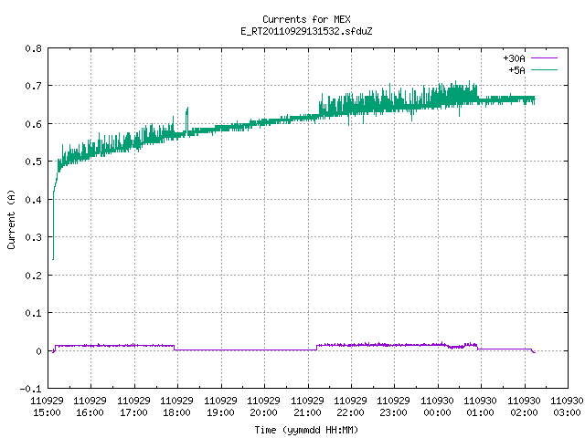Viewport: 585px width, 438px height.
Task: Click the purple +30A legend line sample
Action: point(545,58)
